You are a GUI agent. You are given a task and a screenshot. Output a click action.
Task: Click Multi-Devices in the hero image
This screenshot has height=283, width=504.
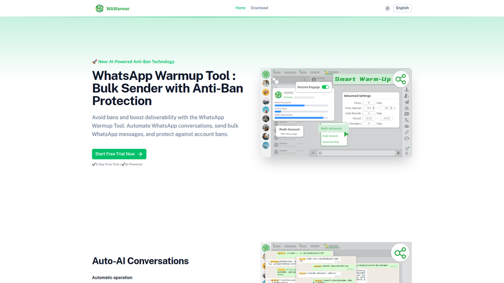click(x=330, y=136)
